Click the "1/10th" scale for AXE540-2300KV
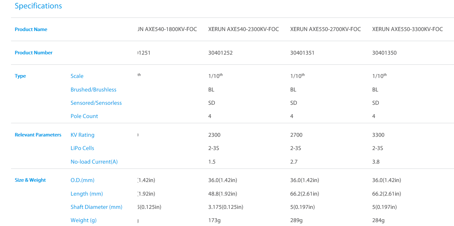 pos(215,76)
